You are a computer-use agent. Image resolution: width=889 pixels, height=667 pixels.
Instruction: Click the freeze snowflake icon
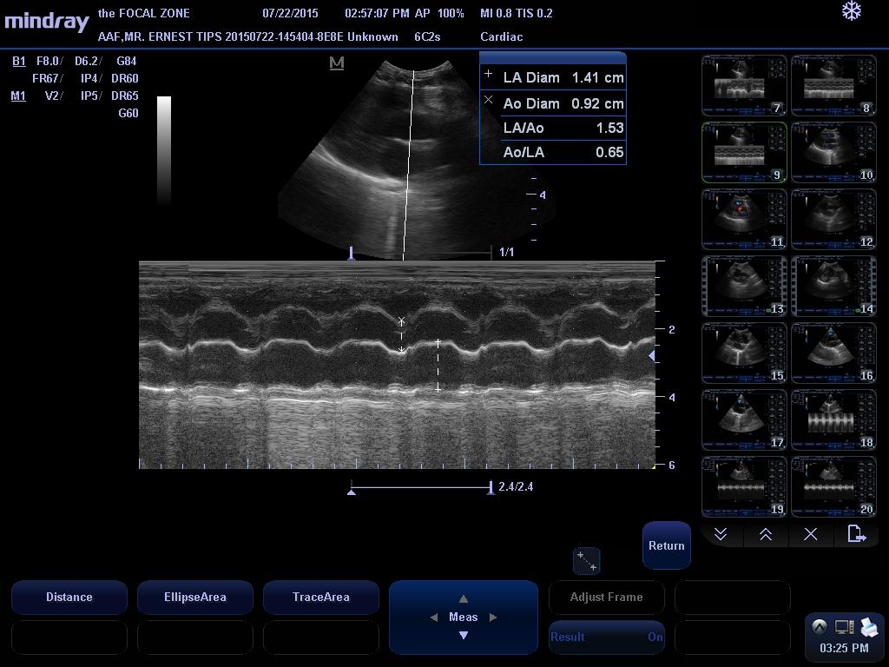point(852,11)
